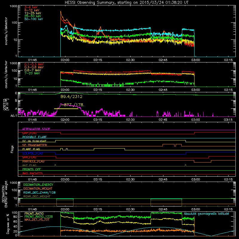Viewport: 239px width, 239px height.
Task: Click the '80' tick on Degrees axis
Action: tap(15, 217)
